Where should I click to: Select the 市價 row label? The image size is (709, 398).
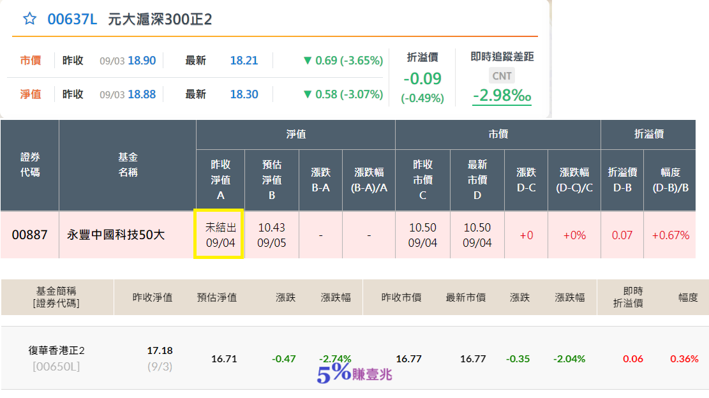click(x=31, y=60)
